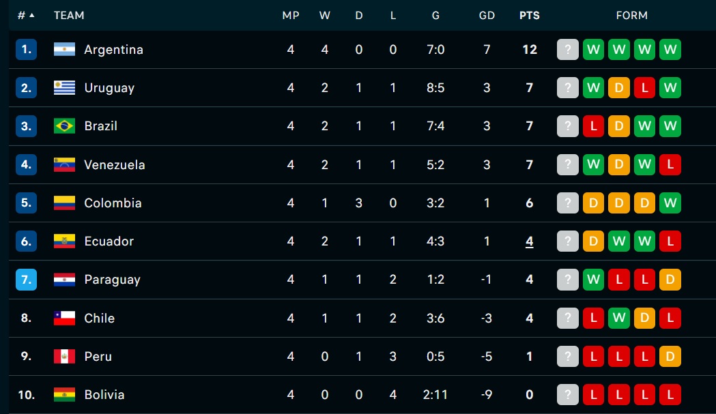Click the Venezuela flag icon
Image resolution: width=716 pixels, height=414 pixels.
point(64,164)
